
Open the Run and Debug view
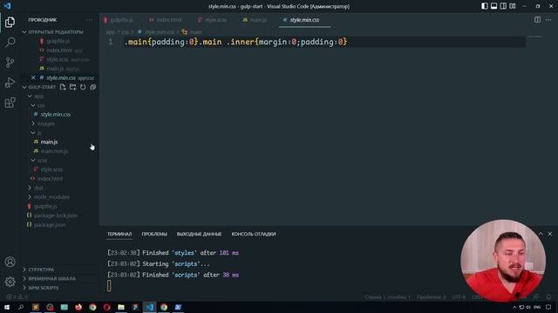[10, 83]
